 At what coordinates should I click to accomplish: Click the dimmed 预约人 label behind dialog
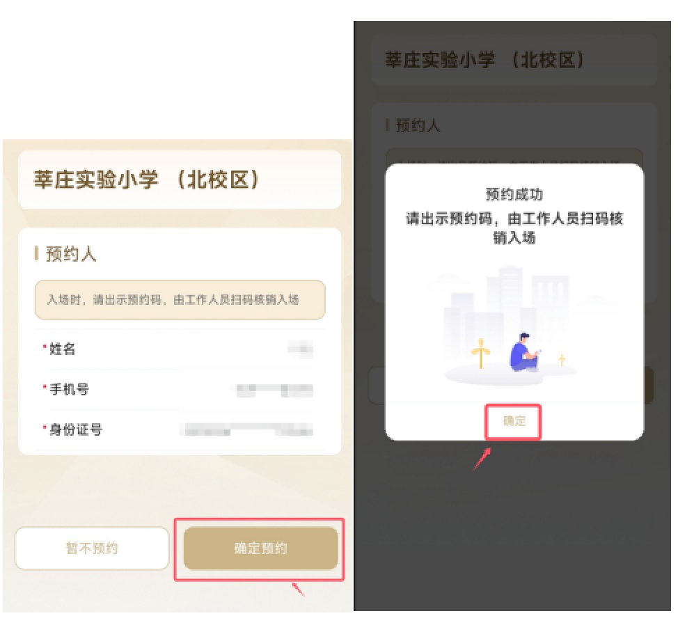[x=417, y=126]
